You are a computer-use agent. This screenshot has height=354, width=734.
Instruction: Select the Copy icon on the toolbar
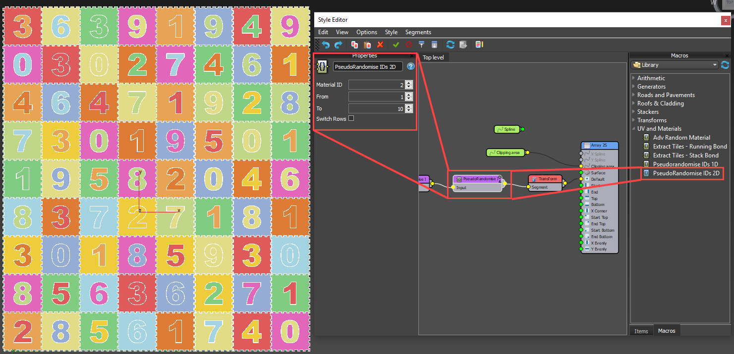click(x=355, y=45)
